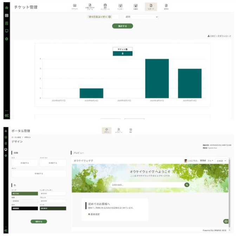The height and width of the screenshot is (238, 239).
Task: Click the system gears icon at sidebar bottom
Action: (6, 115)
